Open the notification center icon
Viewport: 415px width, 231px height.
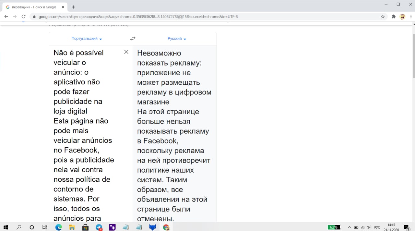pos(407,227)
